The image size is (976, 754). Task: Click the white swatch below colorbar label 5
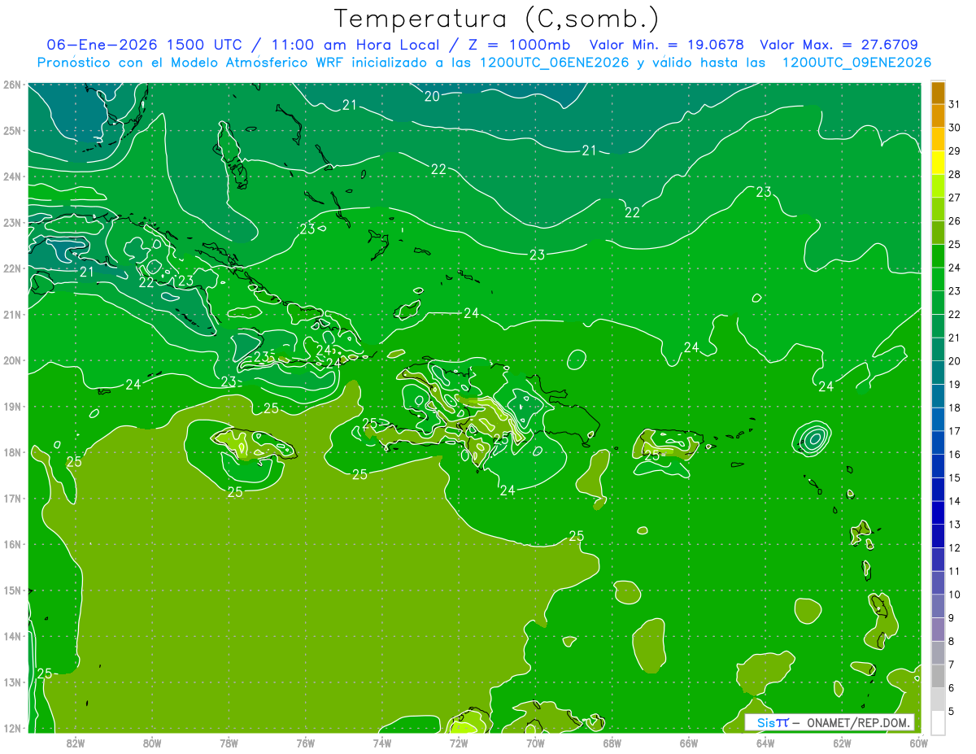click(938, 722)
